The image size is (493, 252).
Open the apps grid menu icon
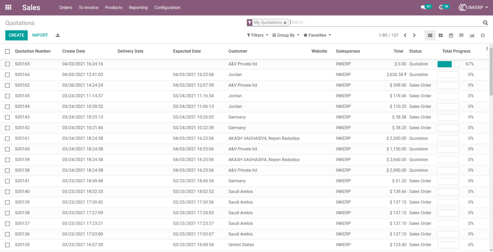[8, 7]
